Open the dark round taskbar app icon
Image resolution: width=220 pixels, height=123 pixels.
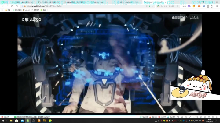(33, 121)
